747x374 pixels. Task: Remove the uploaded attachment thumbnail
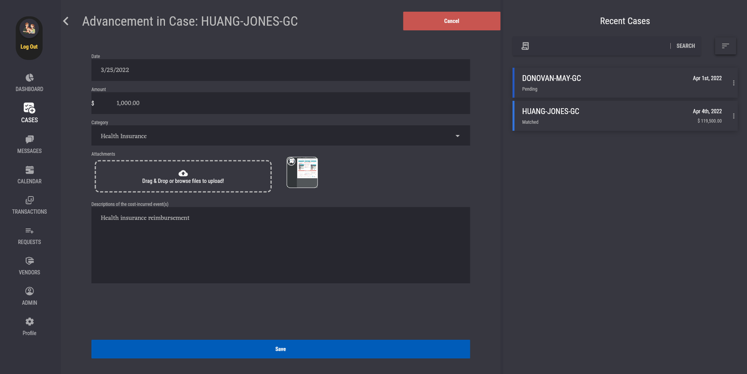pyautogui.click(x=291, y=162)
